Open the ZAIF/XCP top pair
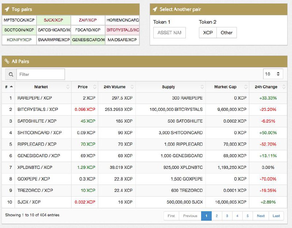 pyautogui.click(x=88, y=20)
